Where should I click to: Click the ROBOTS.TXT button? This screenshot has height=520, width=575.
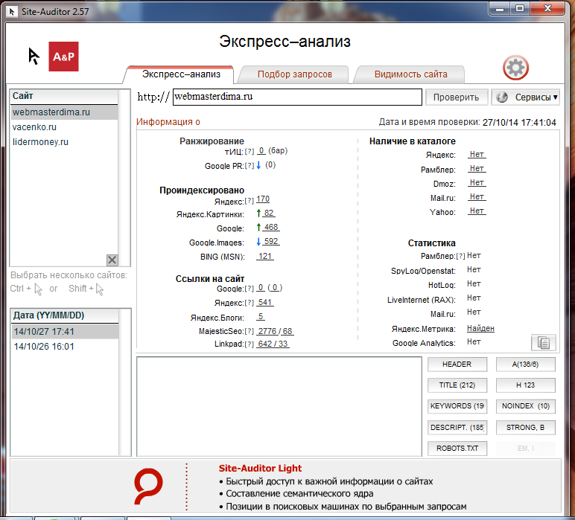(x=457, y=449)
